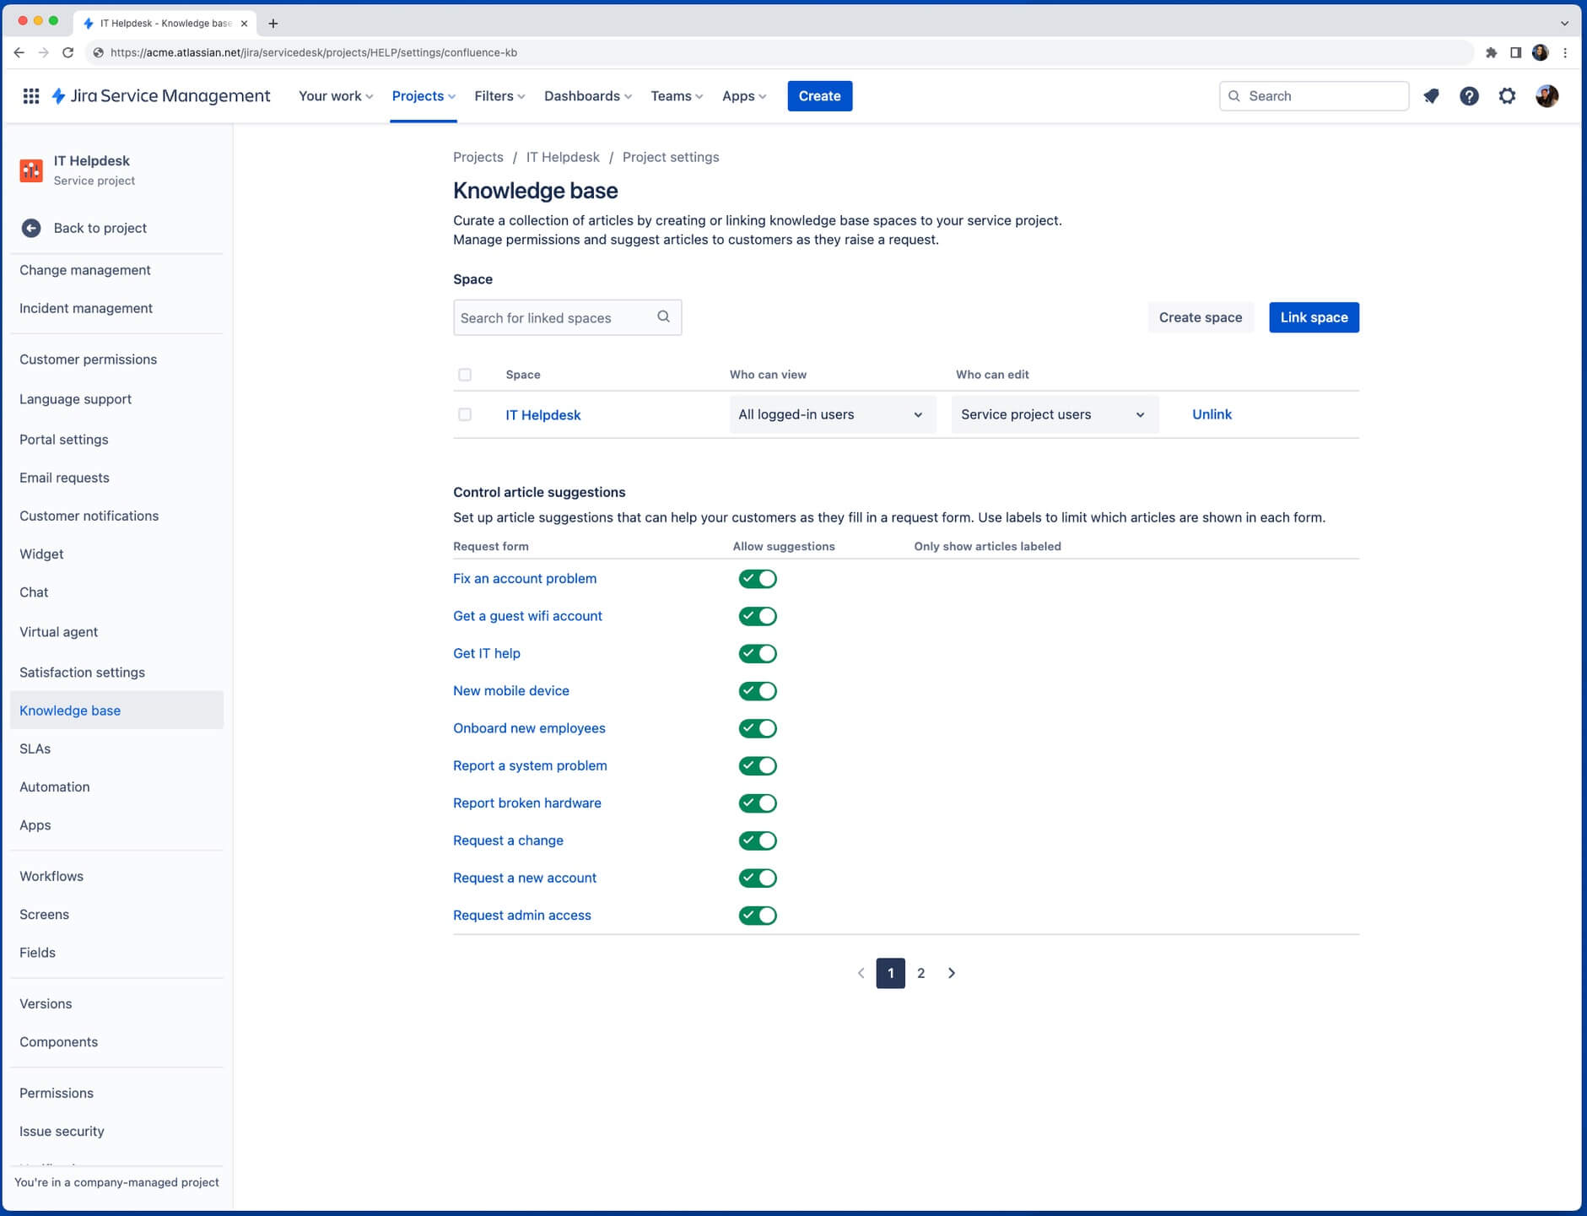Disable suggestions for Get IT help

click(758, 652)
